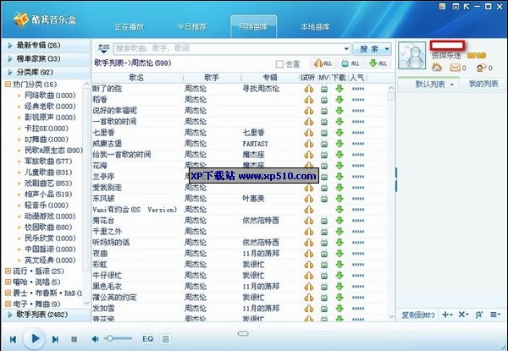This screenshot has width=508, height=351.
Task: Preview the song 稻香 with headphone icon
Action: [x=309, y=100]
